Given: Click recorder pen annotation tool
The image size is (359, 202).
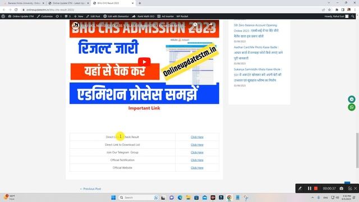Looking at the screenshot, I should (x=300, y=189).
